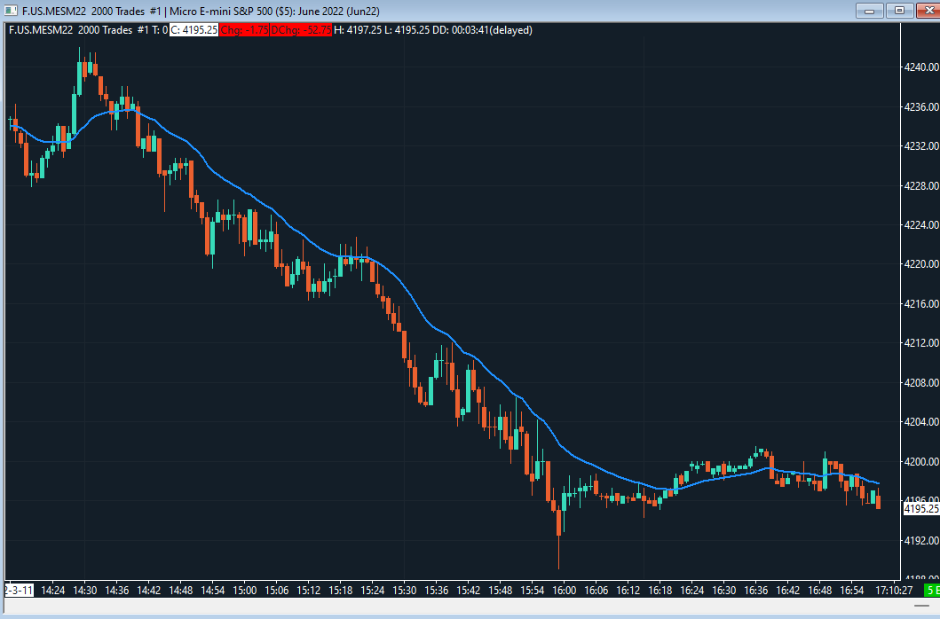940x619 pixels.
Task: Close the F.US.MESM22 chart window
Action: point(928,10)
